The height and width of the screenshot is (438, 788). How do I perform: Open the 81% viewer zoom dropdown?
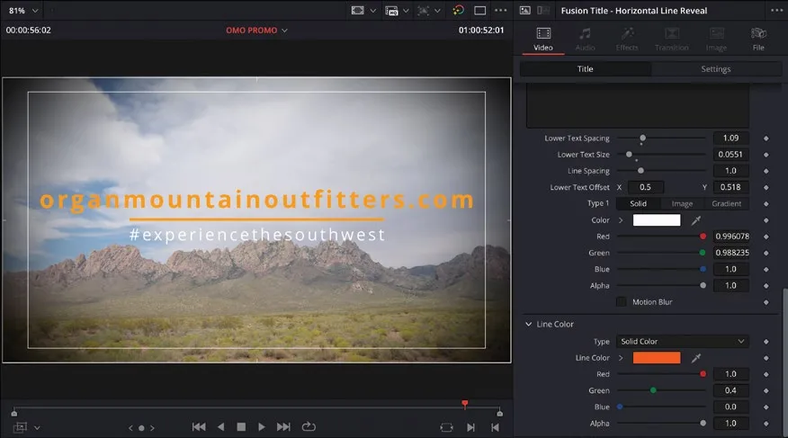click(23, 11)
